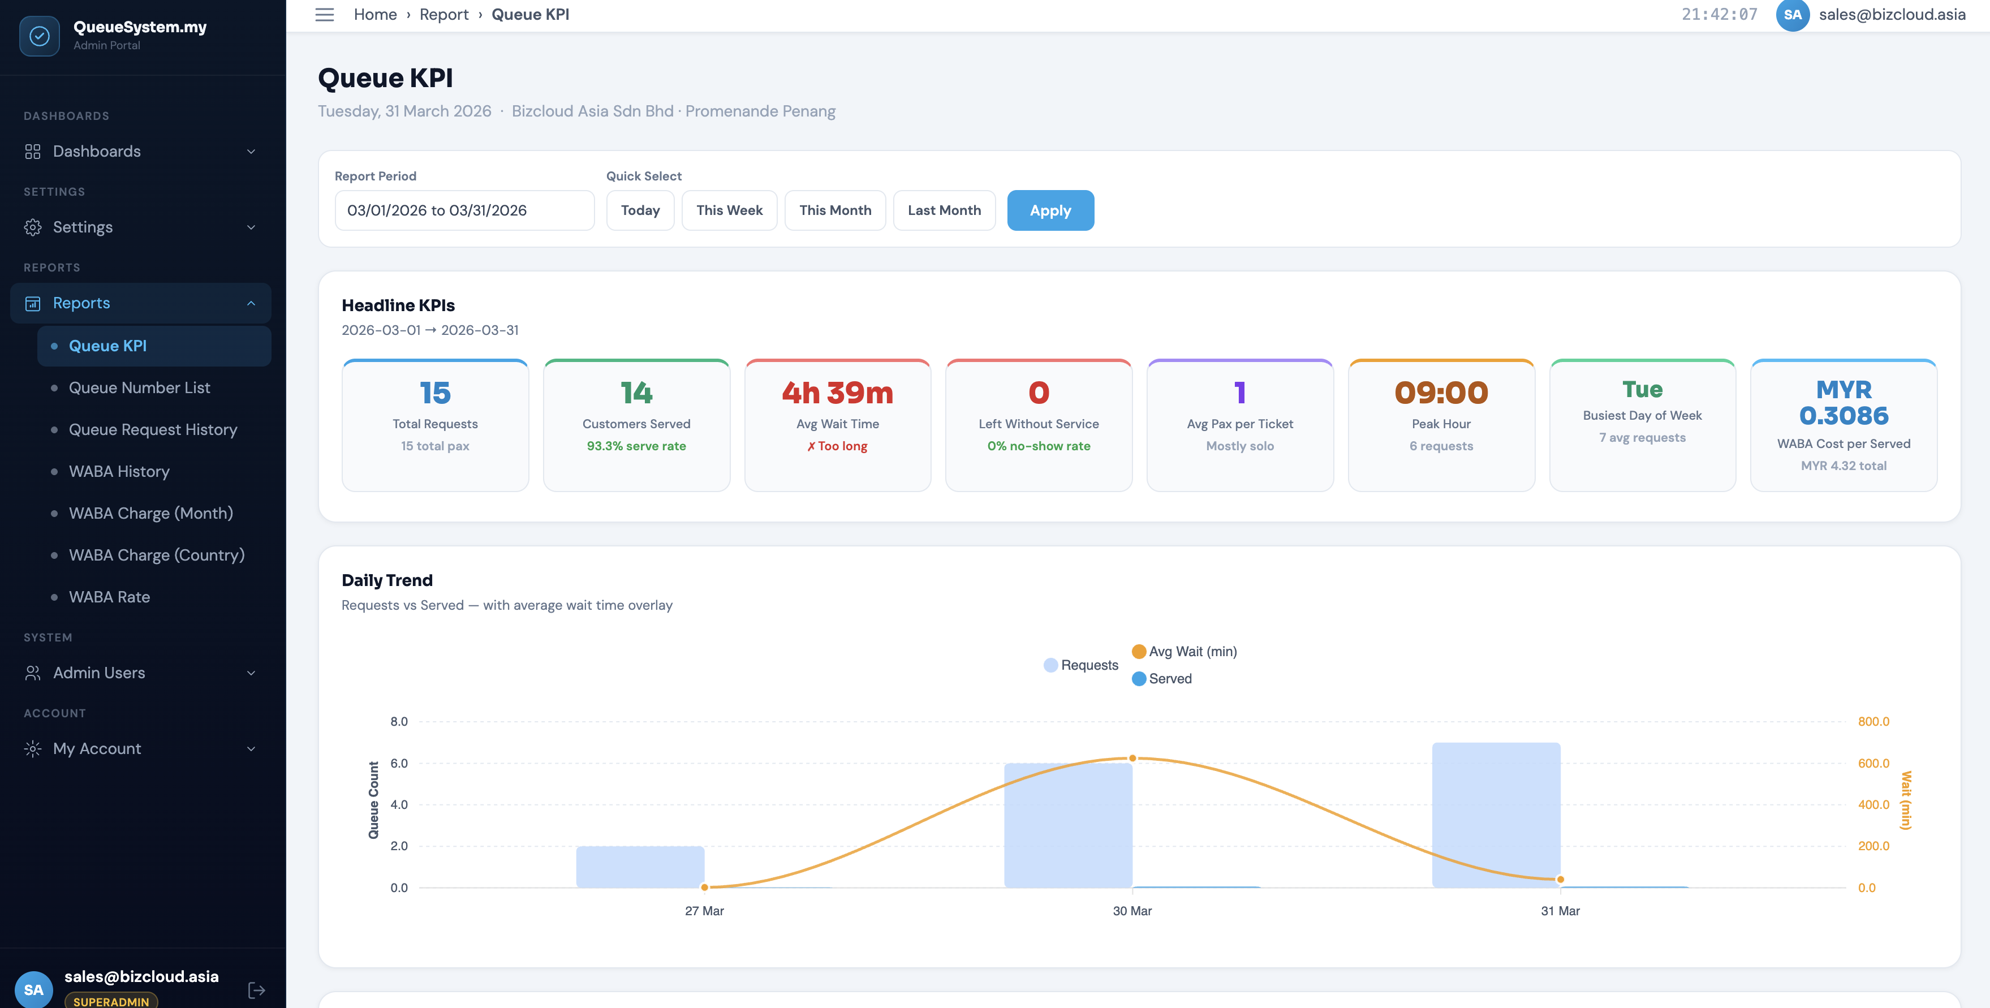
Task: Click the Reports chart icon in sidebar
Action: [x=32, y=303]
